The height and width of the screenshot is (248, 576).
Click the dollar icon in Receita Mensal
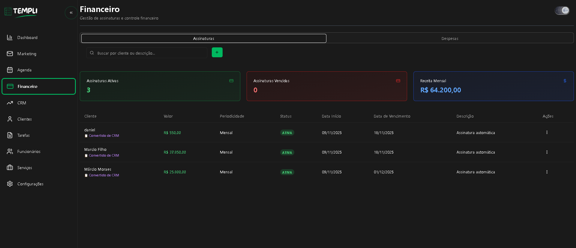click(x=565, y=81)
